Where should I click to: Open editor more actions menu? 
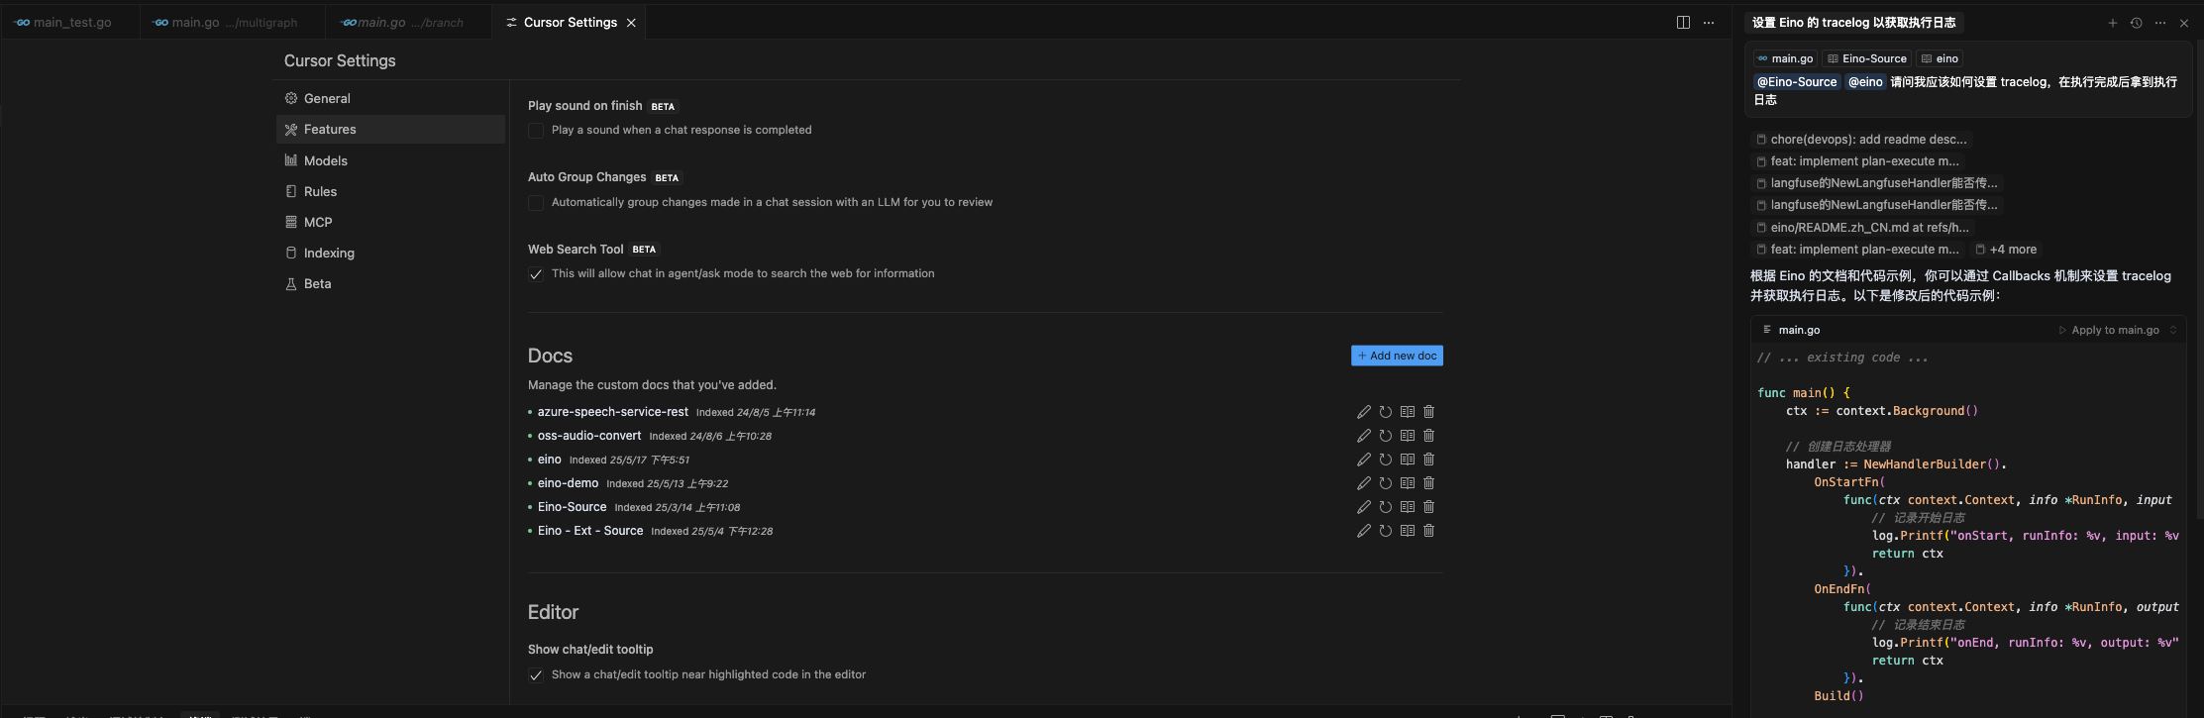pyautogui.click(x=1709, y=23)
